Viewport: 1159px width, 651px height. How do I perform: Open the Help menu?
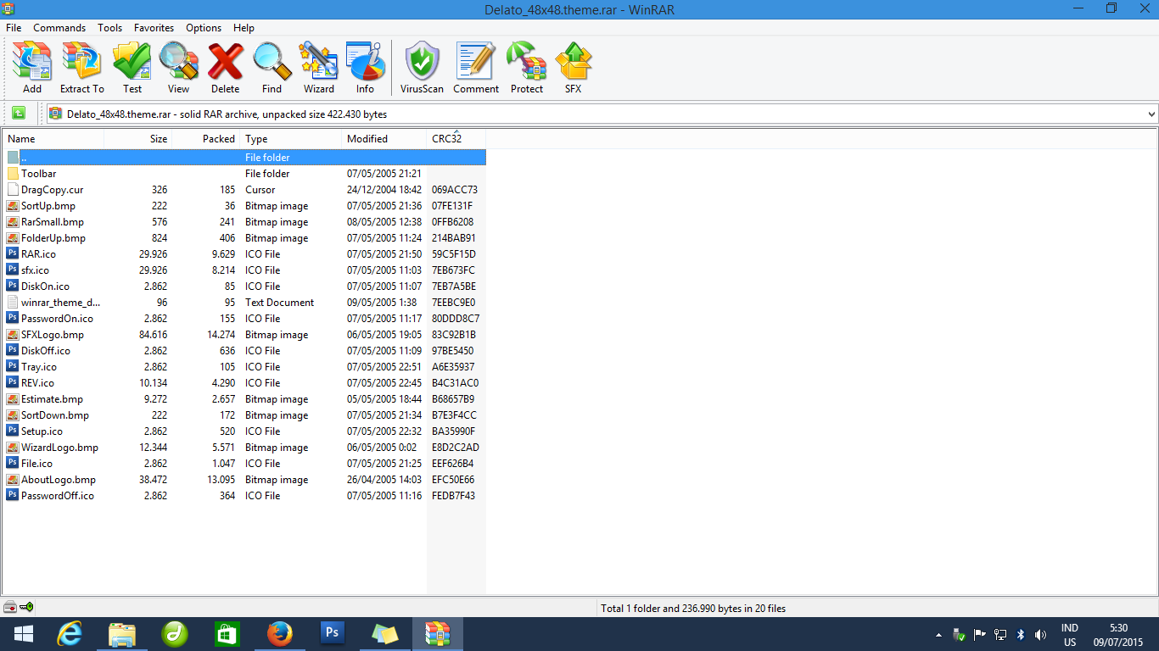pos(244,28)
